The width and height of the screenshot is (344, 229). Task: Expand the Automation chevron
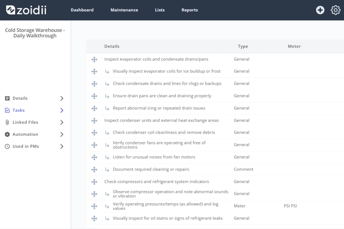(62, 134)
